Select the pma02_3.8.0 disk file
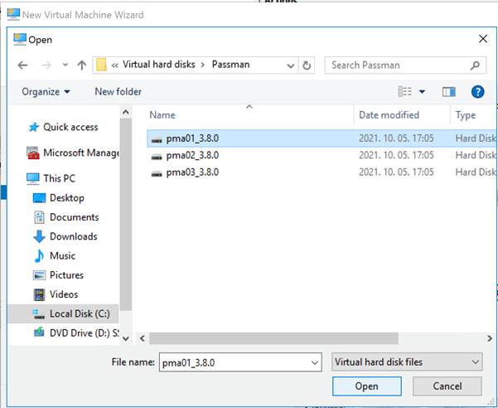Viewport: 498px width, 408px height. pyautogui.click(x=322, y=155)
